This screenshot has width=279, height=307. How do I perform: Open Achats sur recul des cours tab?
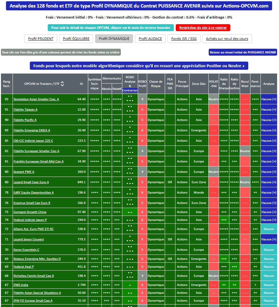coord(227,39)
